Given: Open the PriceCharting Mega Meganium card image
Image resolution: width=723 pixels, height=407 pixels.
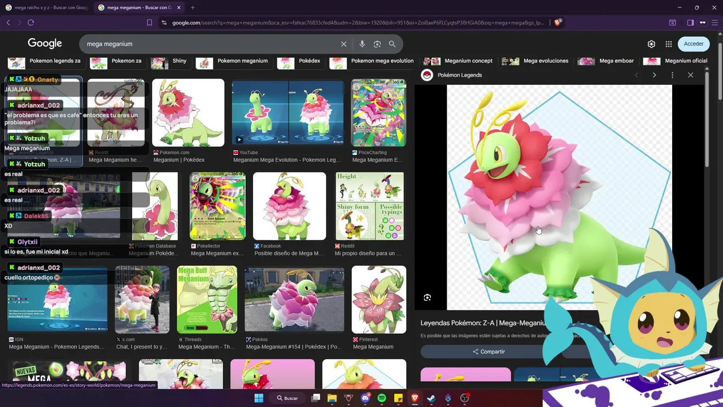Looking at the screenshot, I should pos(378,112).
